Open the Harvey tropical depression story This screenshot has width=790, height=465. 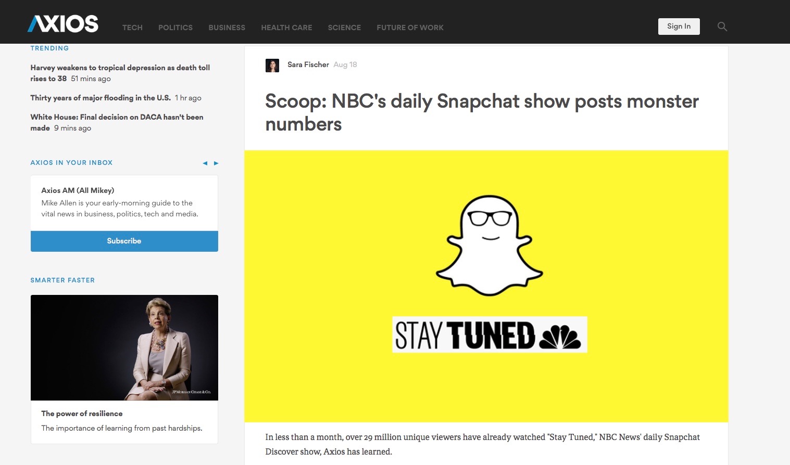[120, 73]
